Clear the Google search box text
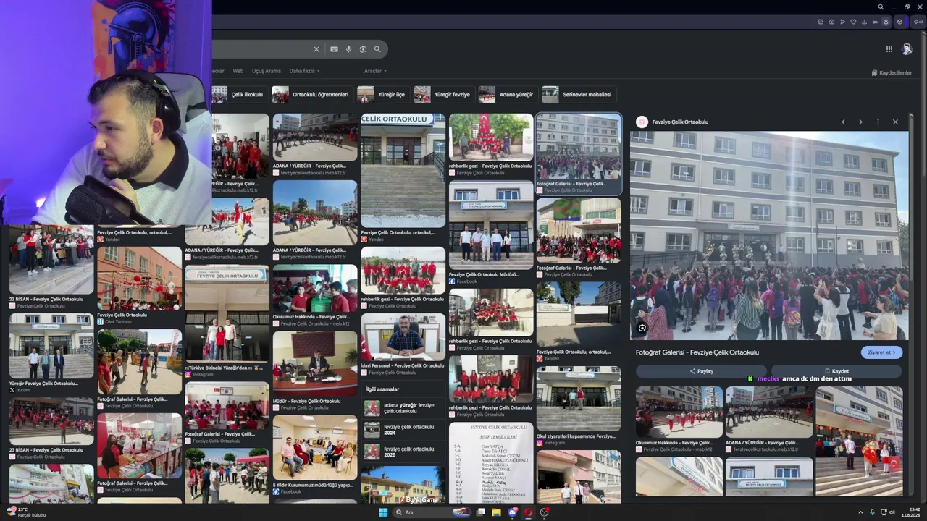The height and width of the screenshot is (521, 927). [316, 49]
